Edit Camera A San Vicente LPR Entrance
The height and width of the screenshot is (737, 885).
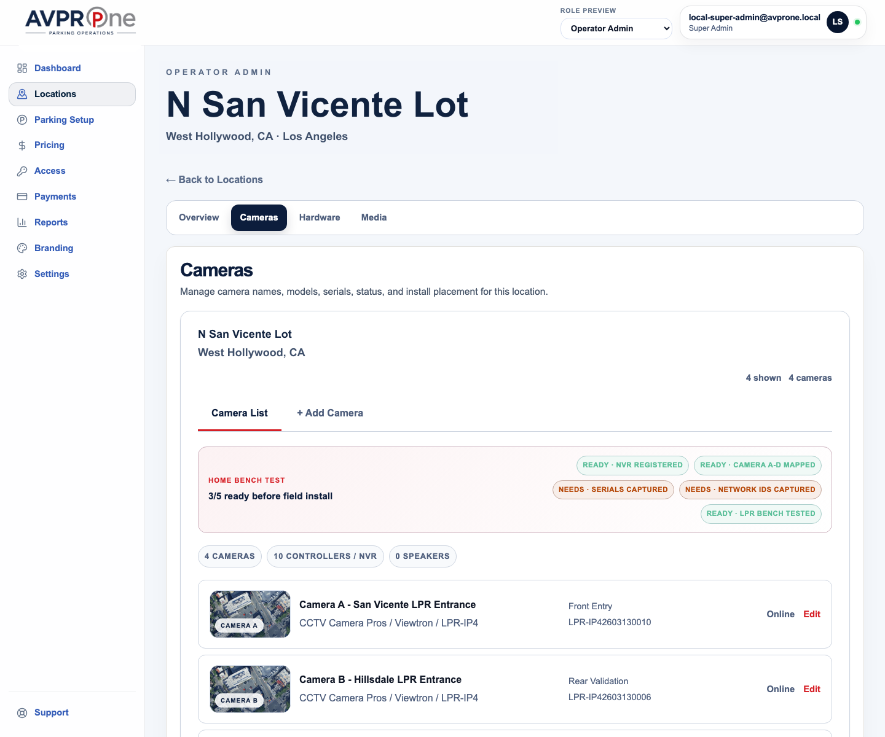pos(812,614)
